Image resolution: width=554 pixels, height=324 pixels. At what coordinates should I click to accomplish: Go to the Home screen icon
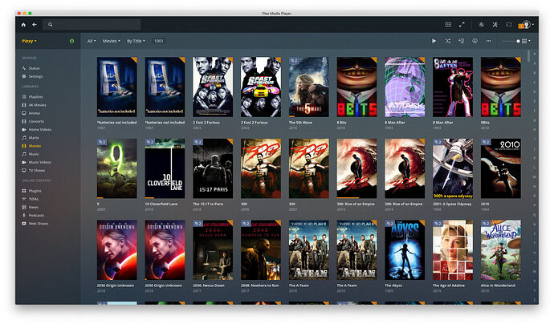23,25
